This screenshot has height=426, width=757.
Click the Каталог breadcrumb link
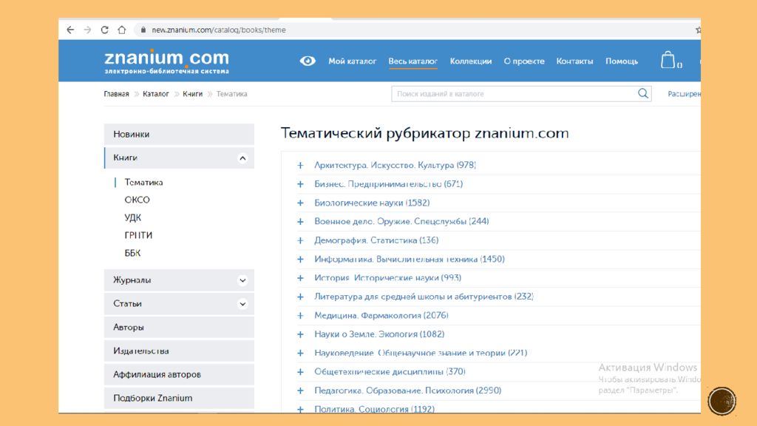(x=156, y=94)
